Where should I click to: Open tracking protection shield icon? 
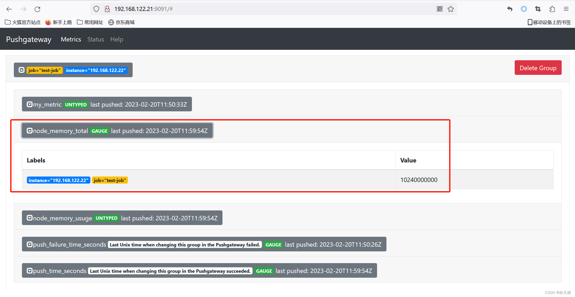[x=96, y=9]
